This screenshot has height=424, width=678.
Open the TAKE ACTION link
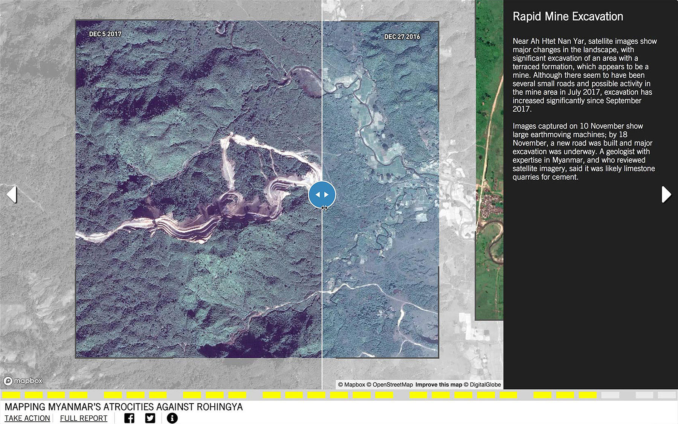[27, 418]
